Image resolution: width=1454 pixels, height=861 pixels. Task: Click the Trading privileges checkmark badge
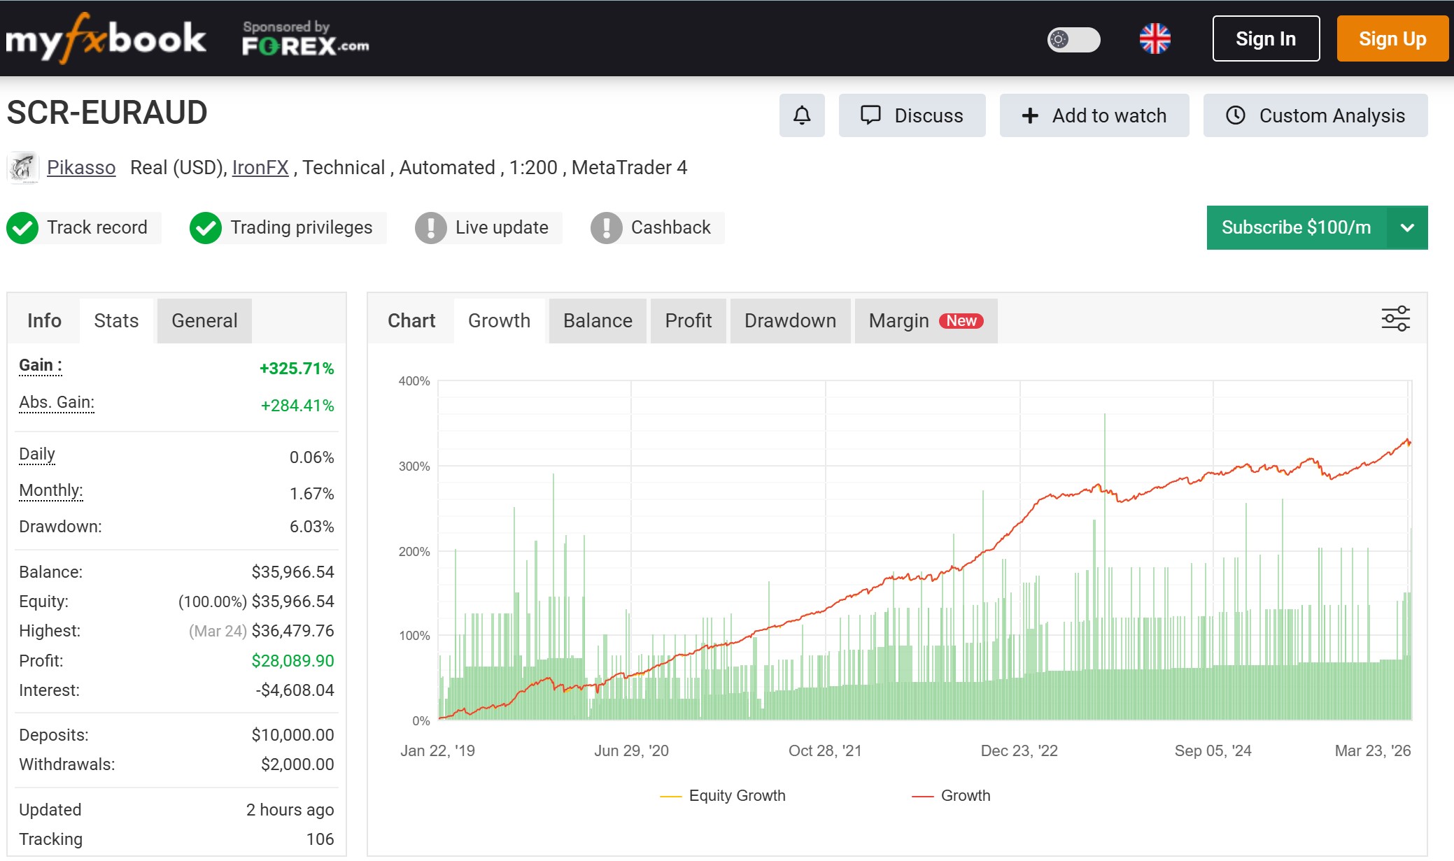205,227
